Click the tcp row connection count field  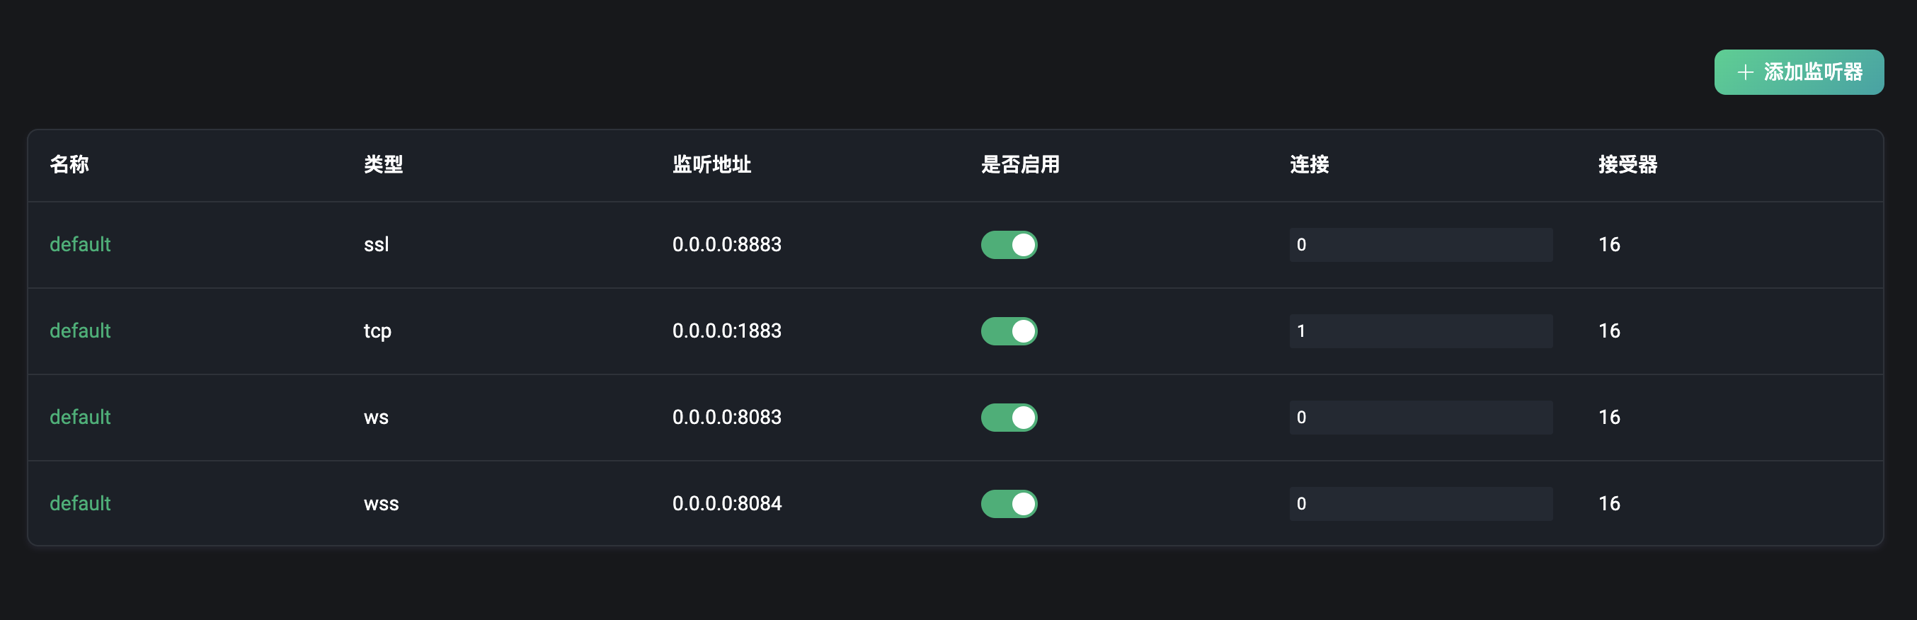click(1420, 331)
